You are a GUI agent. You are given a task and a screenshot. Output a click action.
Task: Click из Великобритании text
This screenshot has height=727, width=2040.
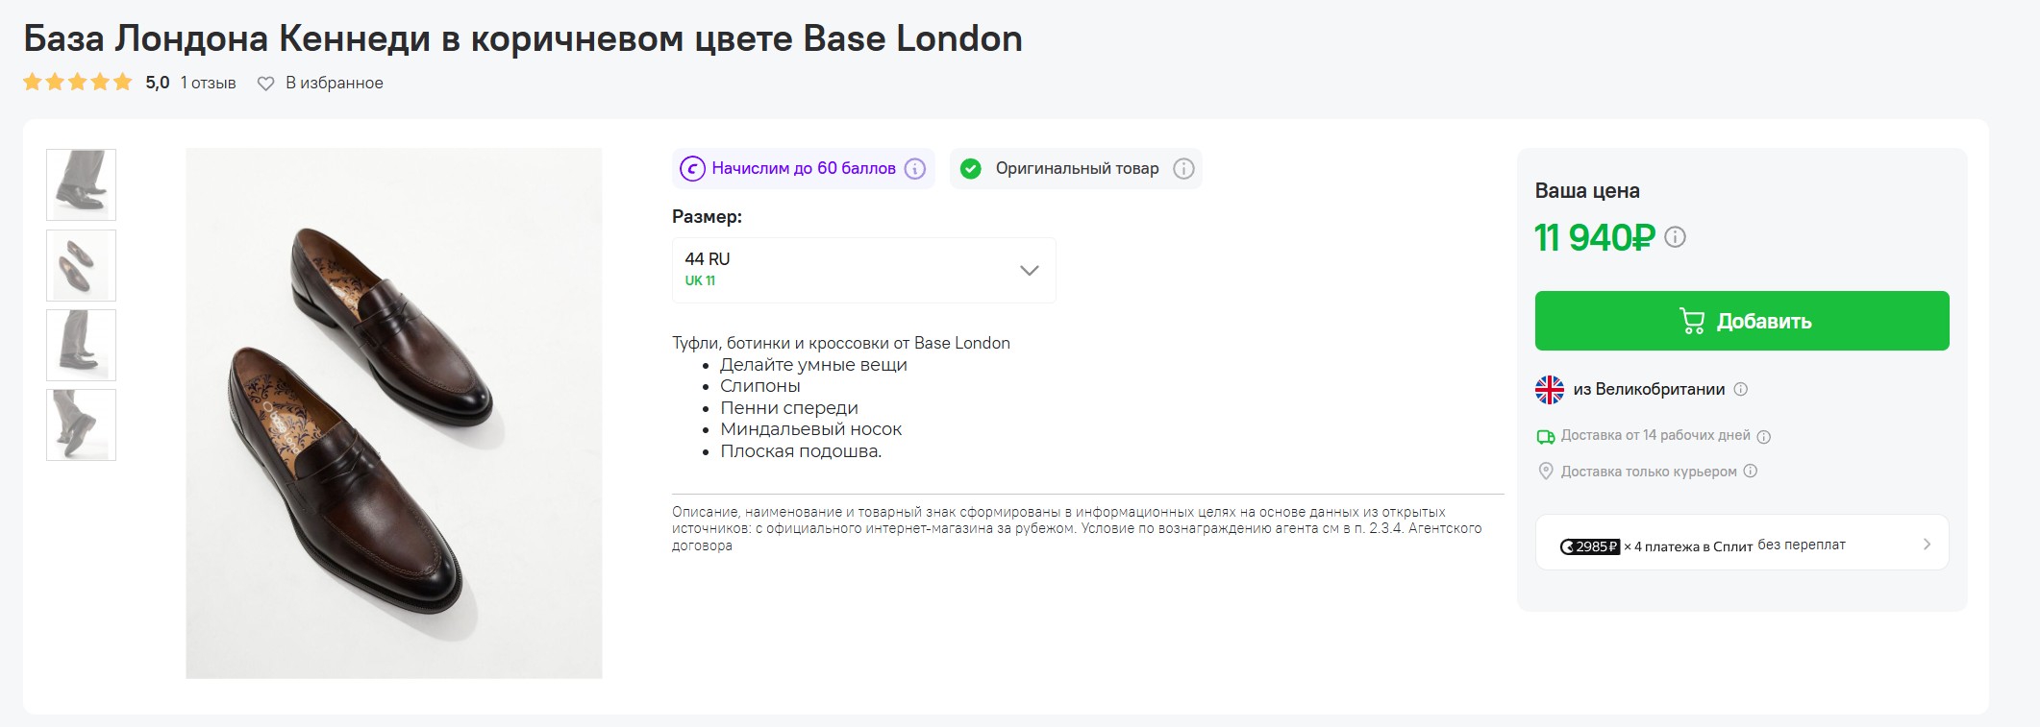(1649, 390)
